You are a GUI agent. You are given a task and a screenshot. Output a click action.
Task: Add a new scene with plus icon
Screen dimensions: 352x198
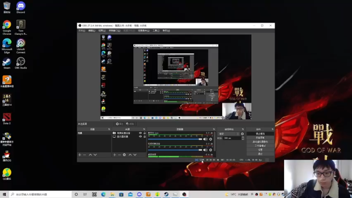click(x=80, y=155)
